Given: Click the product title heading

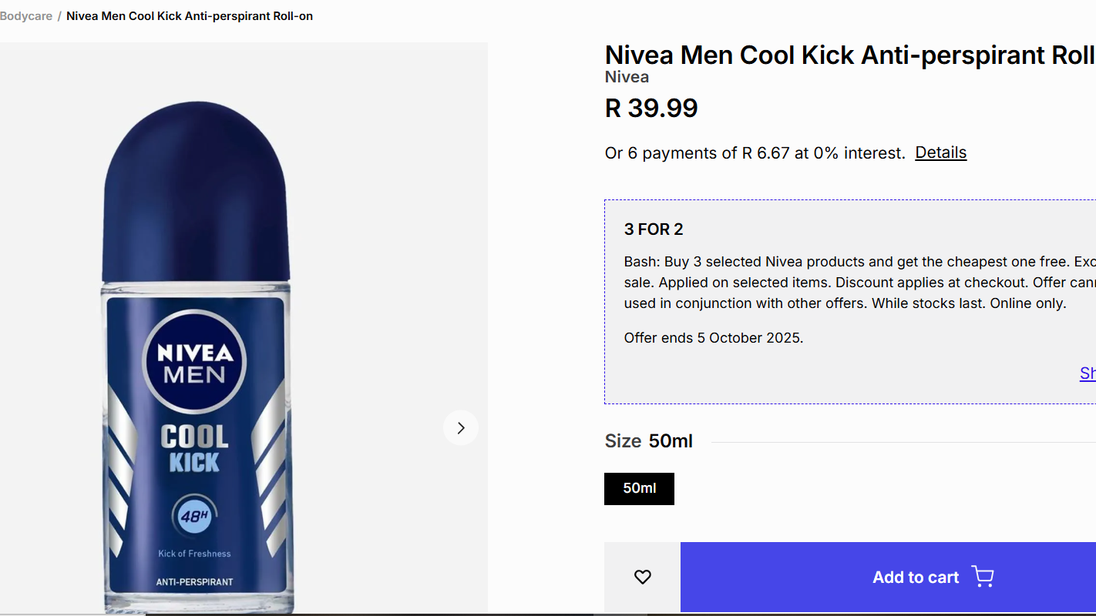Looking at the screenshot, I should click(x=849, y=55).
